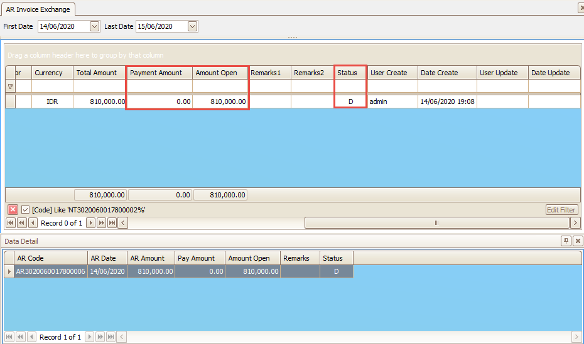Open the Last Date calendar dropdown
The image size is (584, 344).
tap(192, 26)
